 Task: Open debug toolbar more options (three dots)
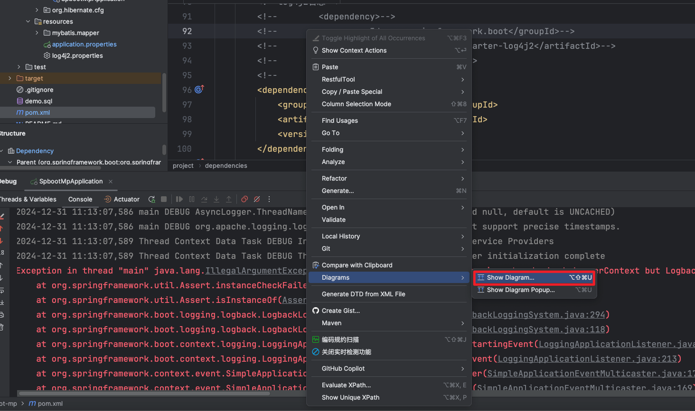269,200
